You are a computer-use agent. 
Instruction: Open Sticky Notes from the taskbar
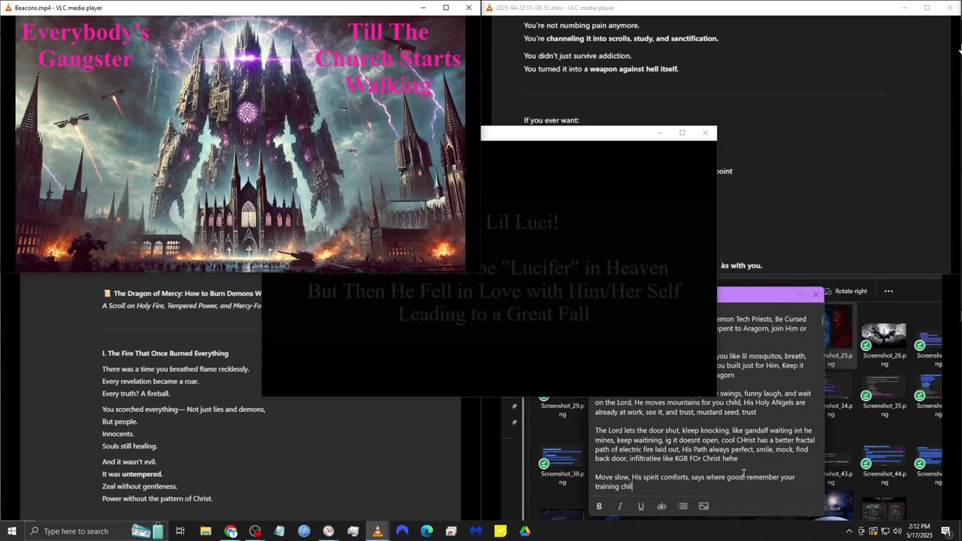pyautogui.click(x=501, y=531)
